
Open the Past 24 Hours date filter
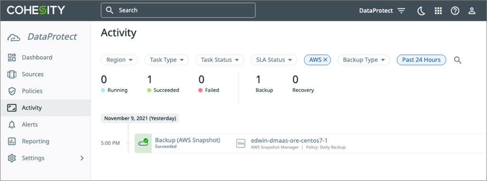(421, 60)
